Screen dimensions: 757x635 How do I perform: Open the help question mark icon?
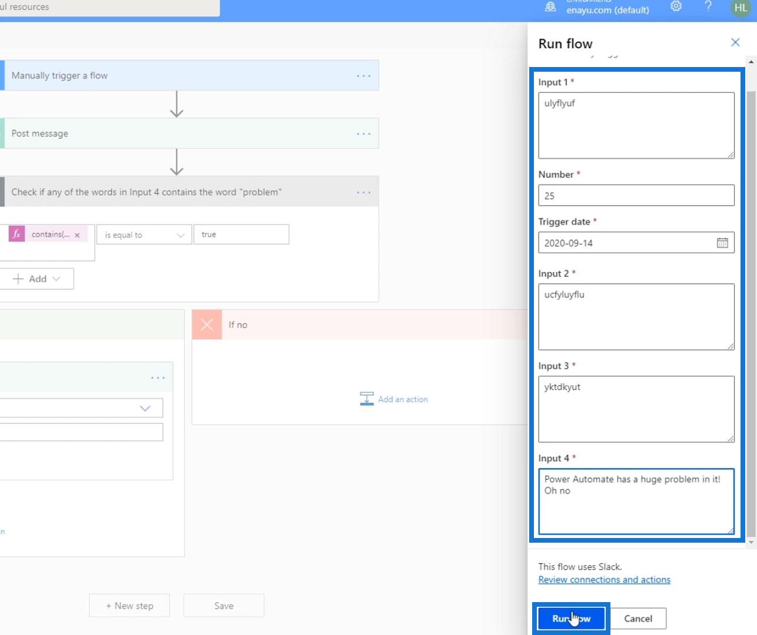tap(708, 6)
